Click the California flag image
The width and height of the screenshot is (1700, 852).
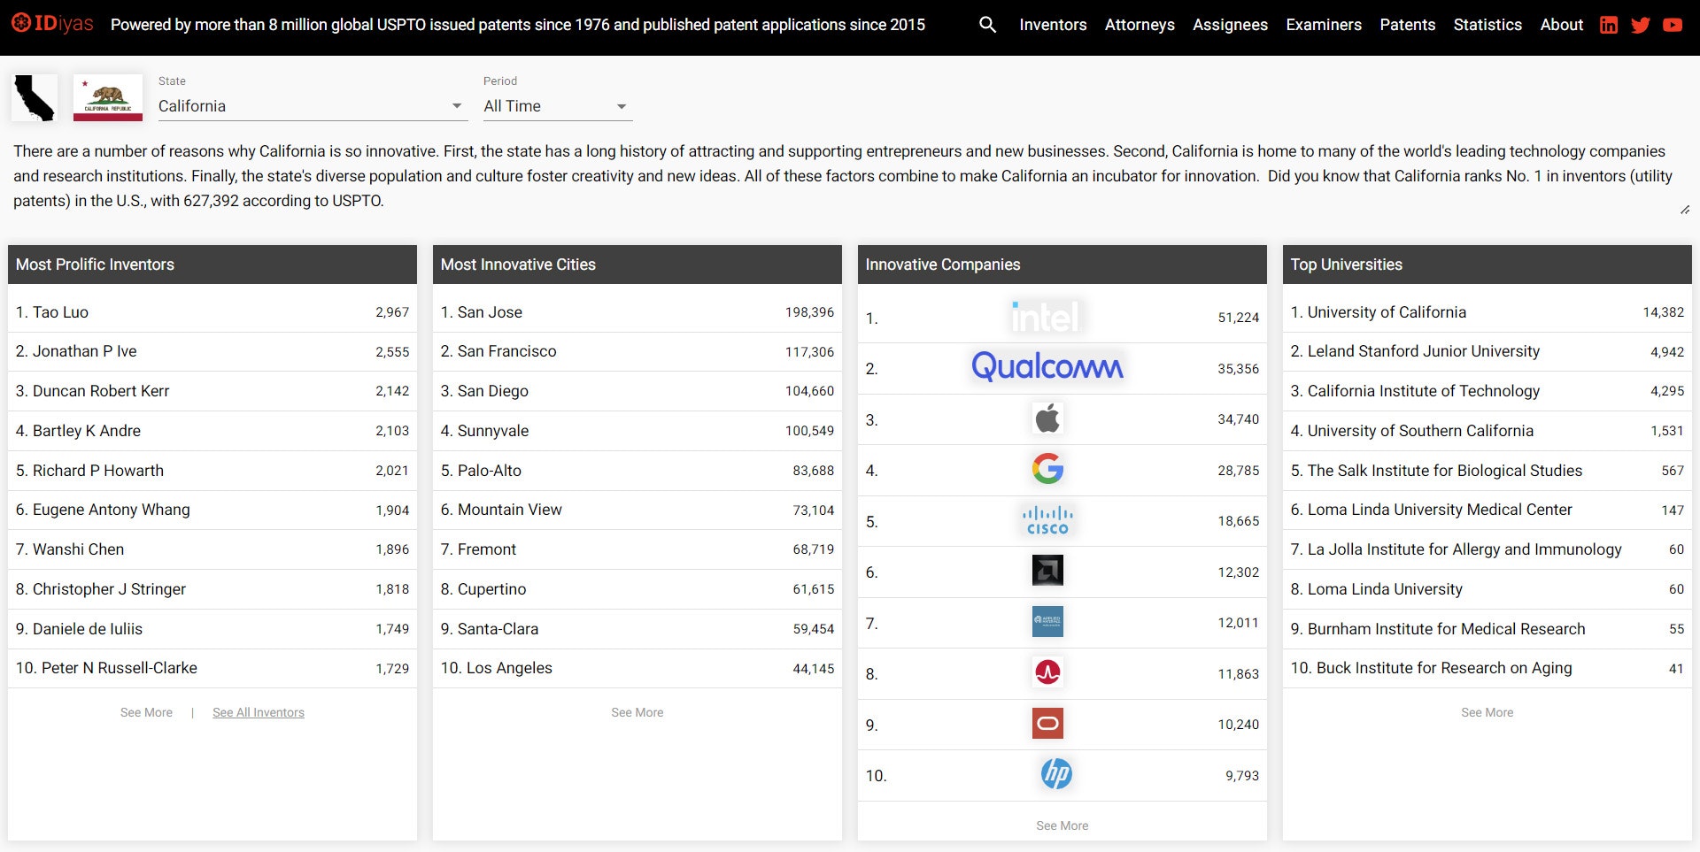tap(108, 97)
